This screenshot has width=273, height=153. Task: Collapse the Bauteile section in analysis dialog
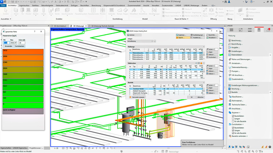(204, 82)
